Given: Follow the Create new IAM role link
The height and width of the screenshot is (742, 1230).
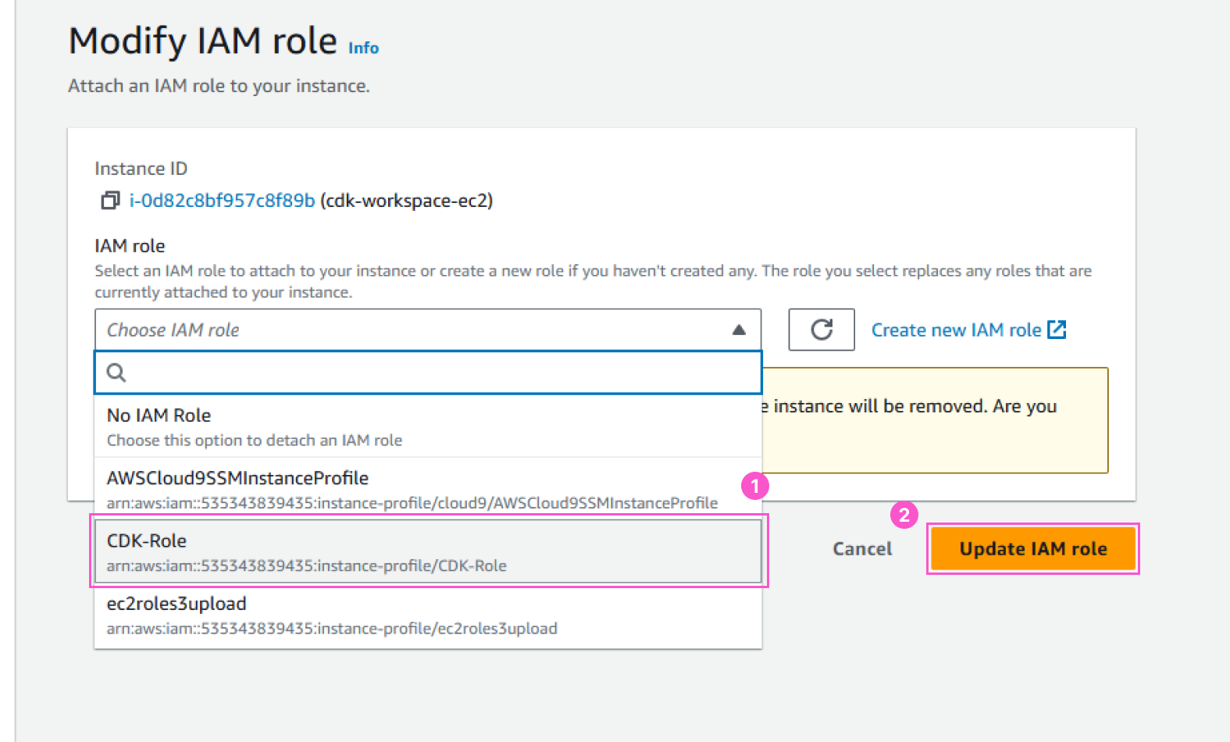Looking at the screenshot, I should pos(956,330).
